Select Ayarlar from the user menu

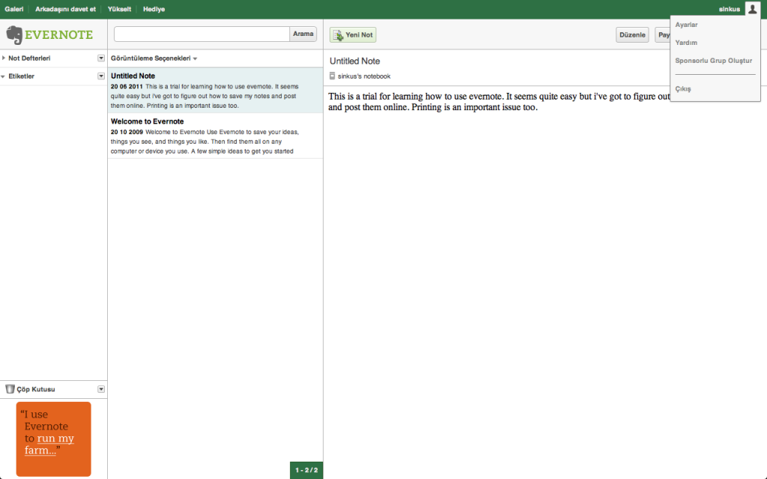(x=687, y=25)
